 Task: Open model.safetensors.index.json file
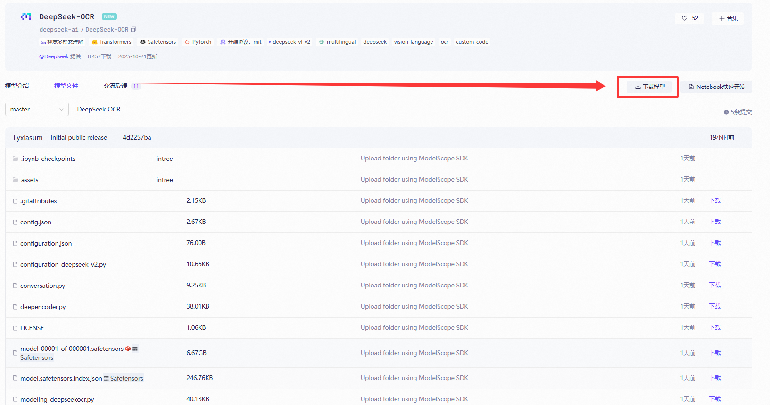(x=61, y=378)
